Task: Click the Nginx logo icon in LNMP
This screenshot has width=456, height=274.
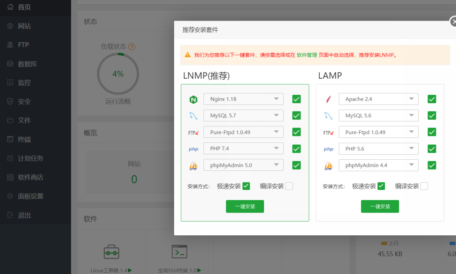Action: click(193, 99)
